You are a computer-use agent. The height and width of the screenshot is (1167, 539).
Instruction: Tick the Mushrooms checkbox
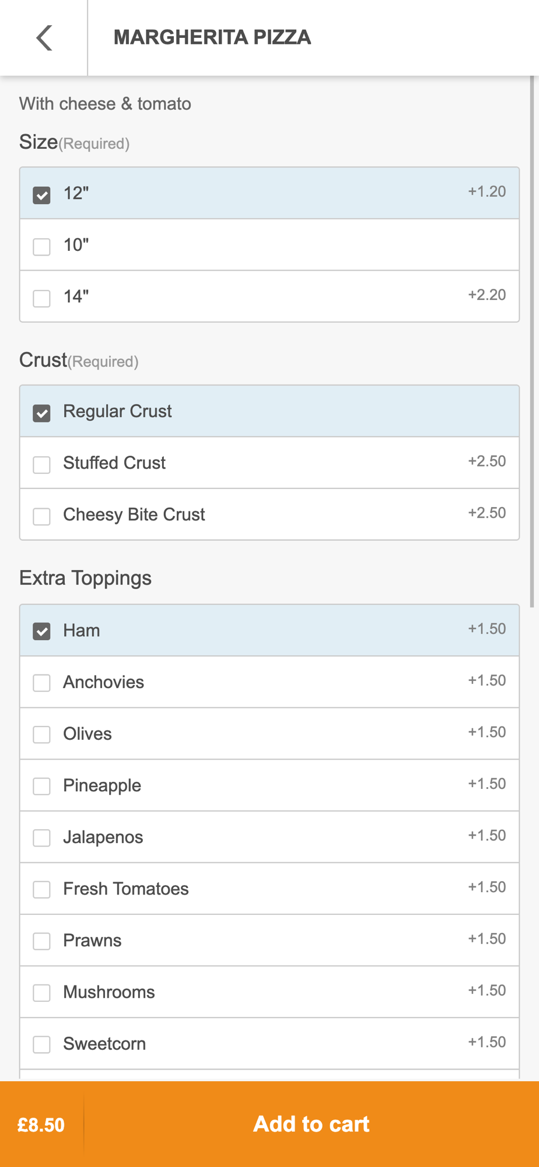click(41, 993)
